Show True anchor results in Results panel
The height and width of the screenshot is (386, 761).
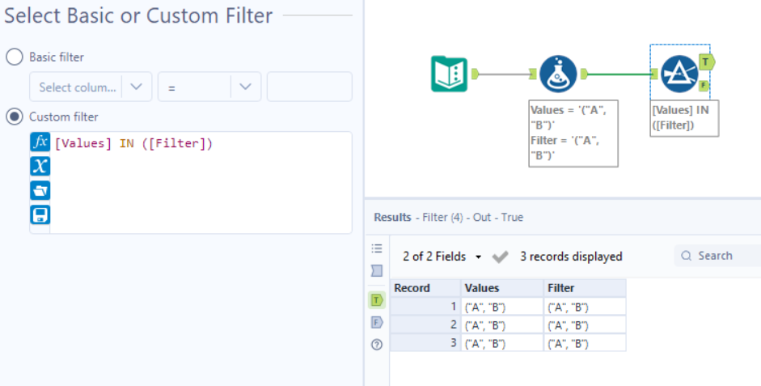pyautogui.click(x=376, y=299)
